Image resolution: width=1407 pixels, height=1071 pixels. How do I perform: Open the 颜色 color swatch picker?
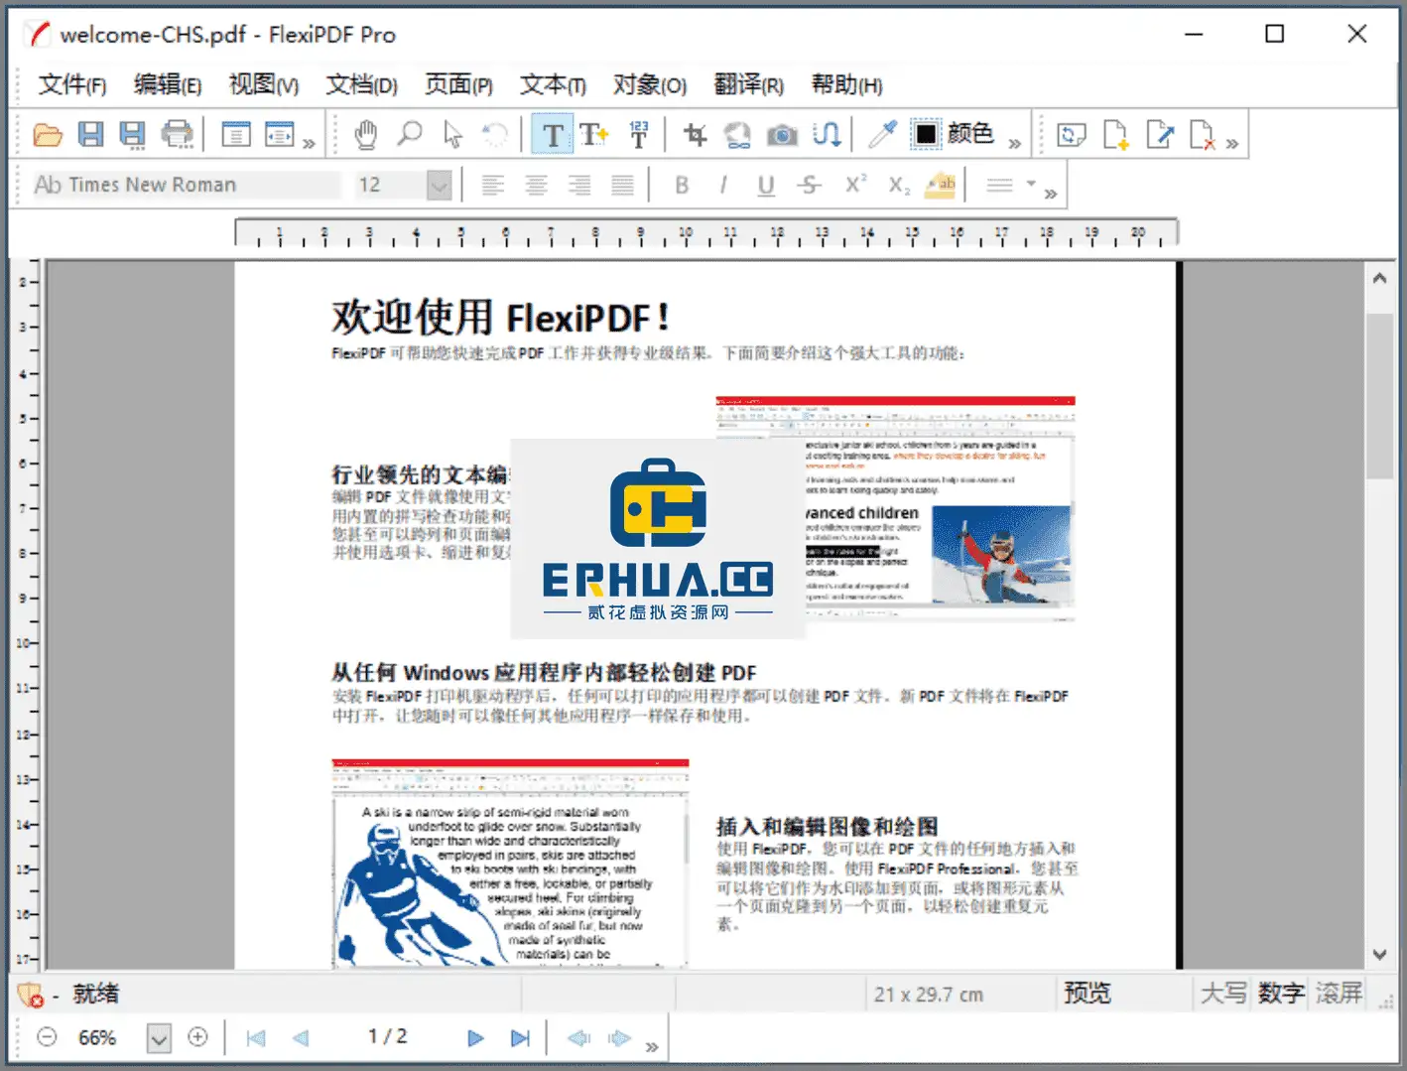coord(926,133)
